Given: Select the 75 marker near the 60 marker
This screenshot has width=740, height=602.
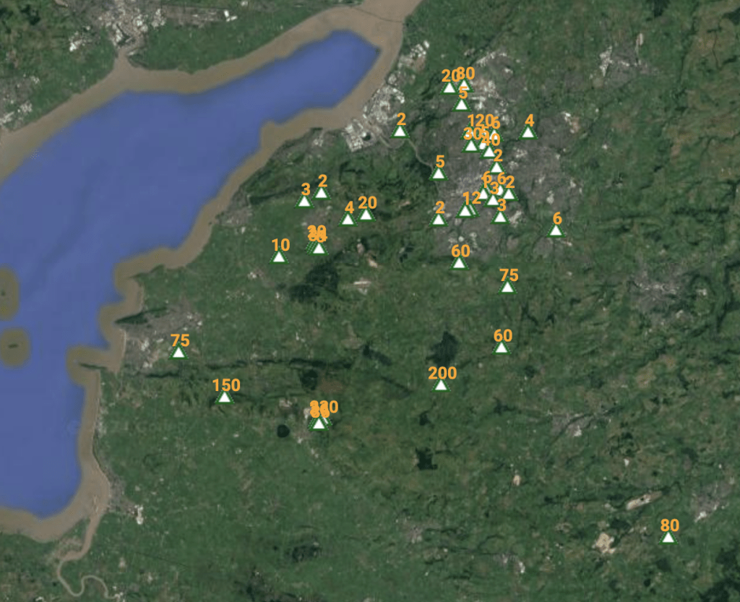Looking at the screenshot, I should (507, 287).
